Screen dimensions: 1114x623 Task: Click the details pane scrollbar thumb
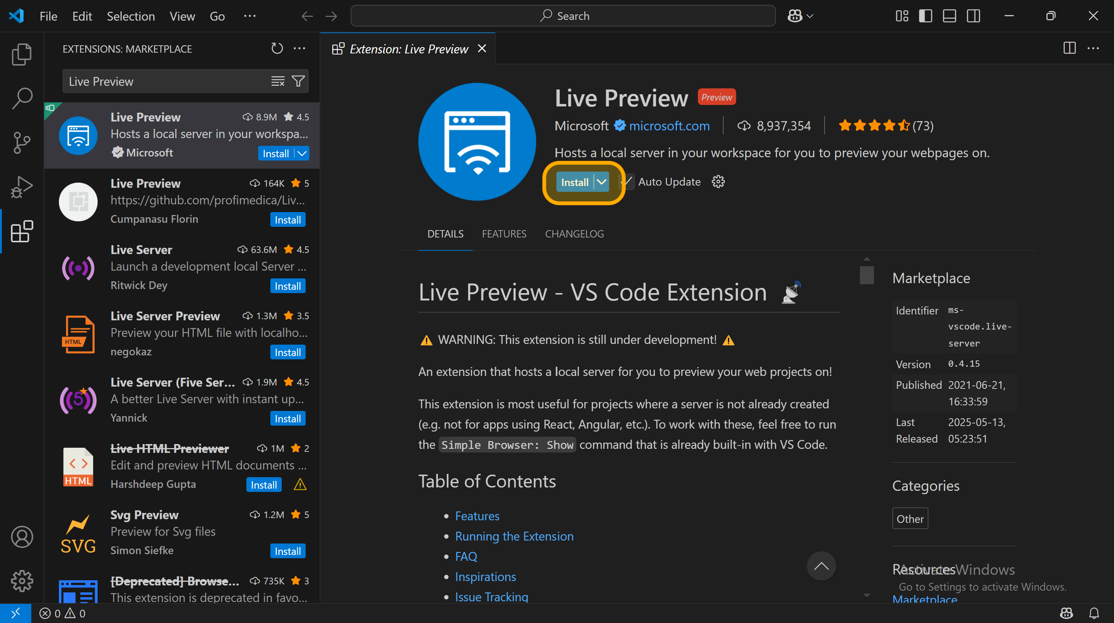point(866,275)
